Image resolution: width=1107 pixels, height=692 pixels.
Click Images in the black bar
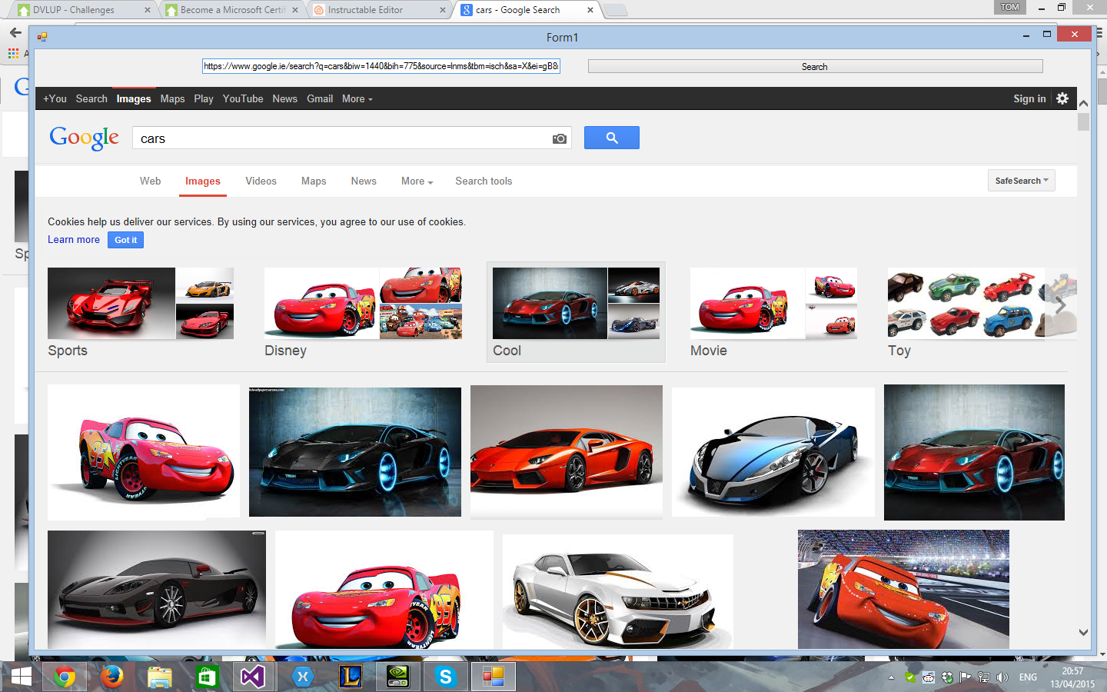point(134,98)
